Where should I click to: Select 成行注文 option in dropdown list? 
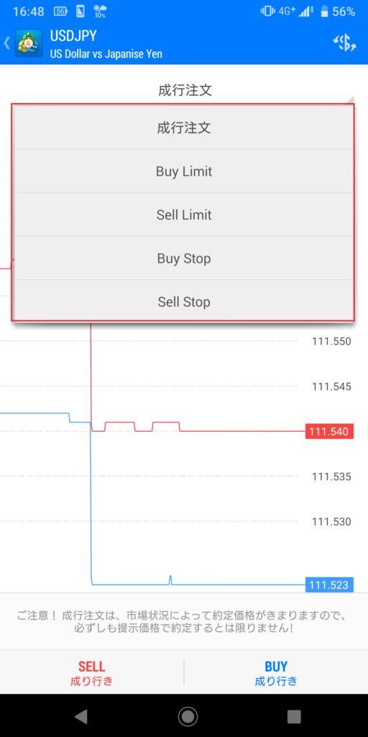pyautogui.click(x=184, y=128)
